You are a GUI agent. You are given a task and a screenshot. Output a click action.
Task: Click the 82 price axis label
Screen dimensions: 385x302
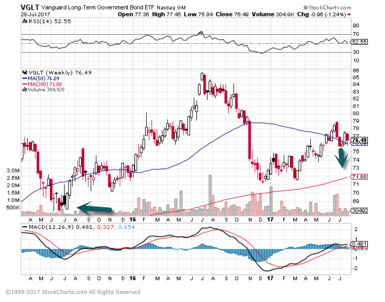click(x=356, y=98)
